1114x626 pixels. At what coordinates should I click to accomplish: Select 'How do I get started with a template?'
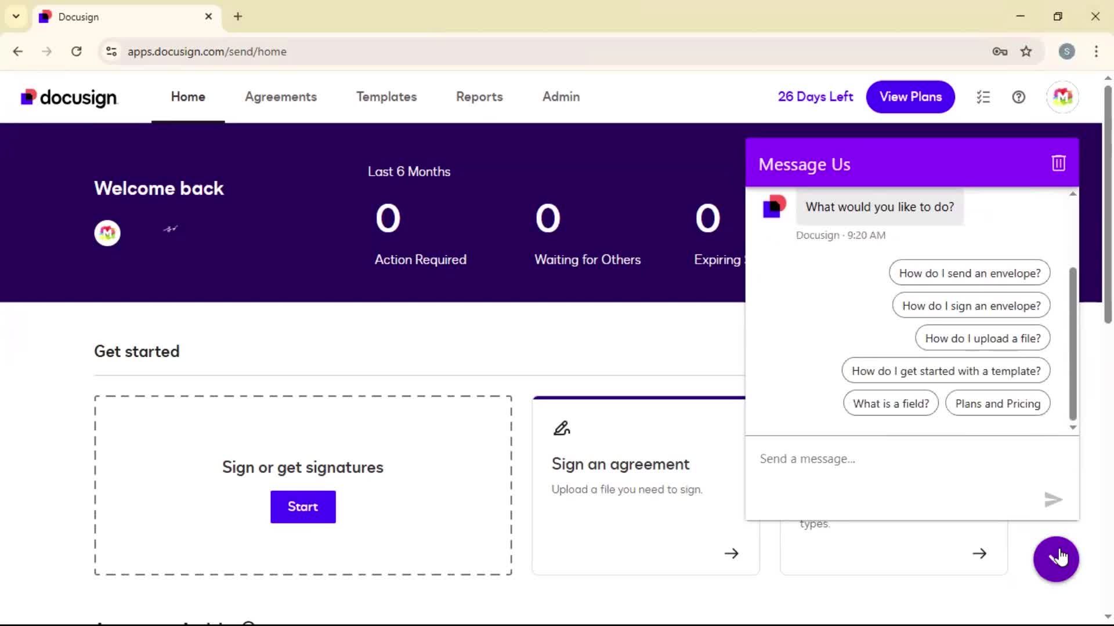[x=946, y=370]
